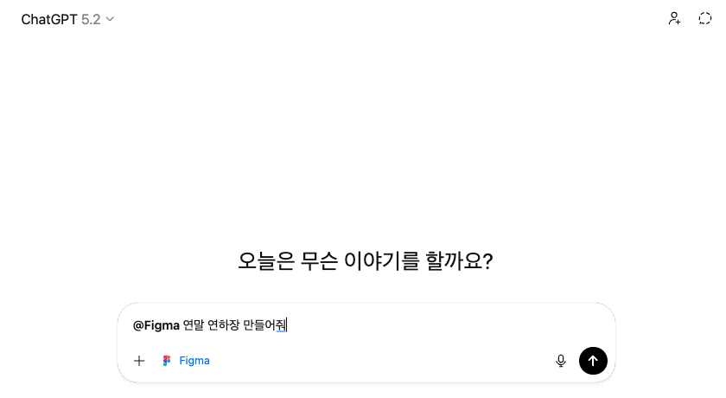Image resolution: width=726 pixels, height=398 pixels.
Task: Toggle the temporary chat dashed-circle icon
Action: (x=704, y=18)
